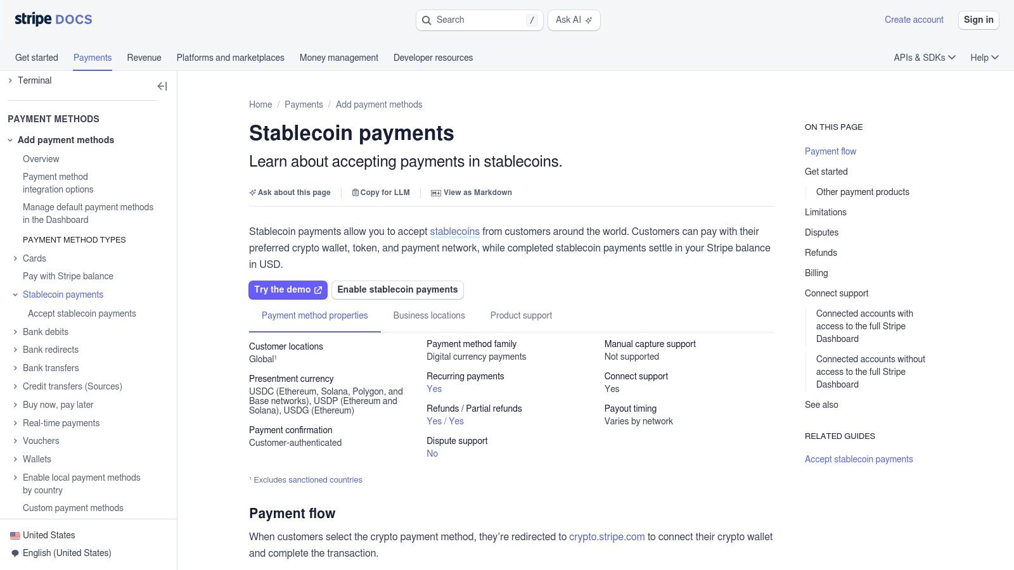Click the United States flag icon
Viewport: 1014px width, 570px height.
click(14, 535)
